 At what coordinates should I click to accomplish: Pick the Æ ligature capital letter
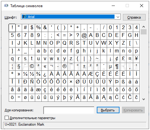pos(91,74)
